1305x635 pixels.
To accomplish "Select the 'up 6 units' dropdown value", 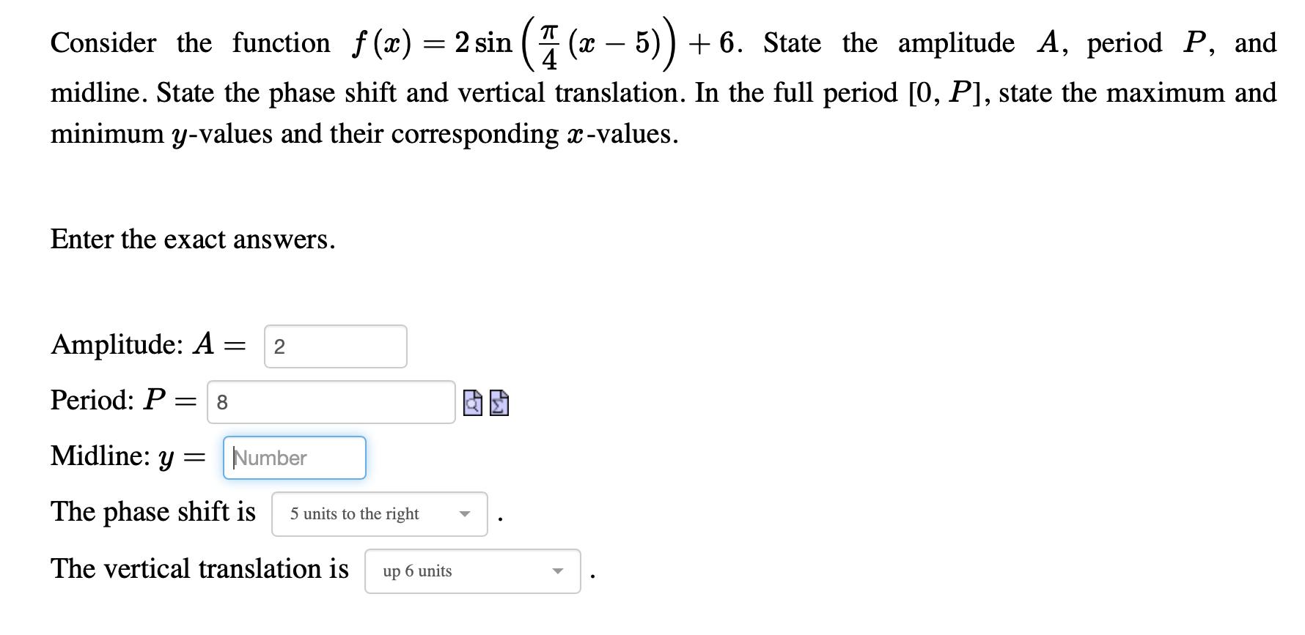I will [473, 571].
